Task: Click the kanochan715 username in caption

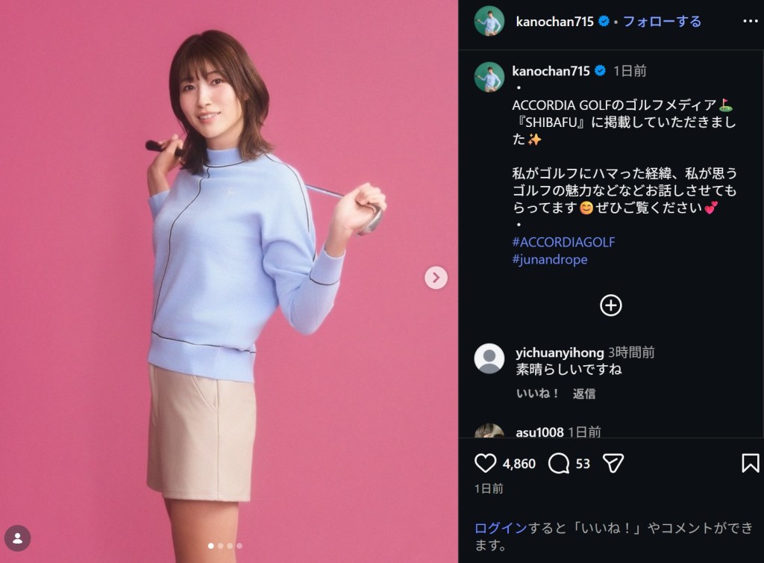Action: [x=551, y=71]
